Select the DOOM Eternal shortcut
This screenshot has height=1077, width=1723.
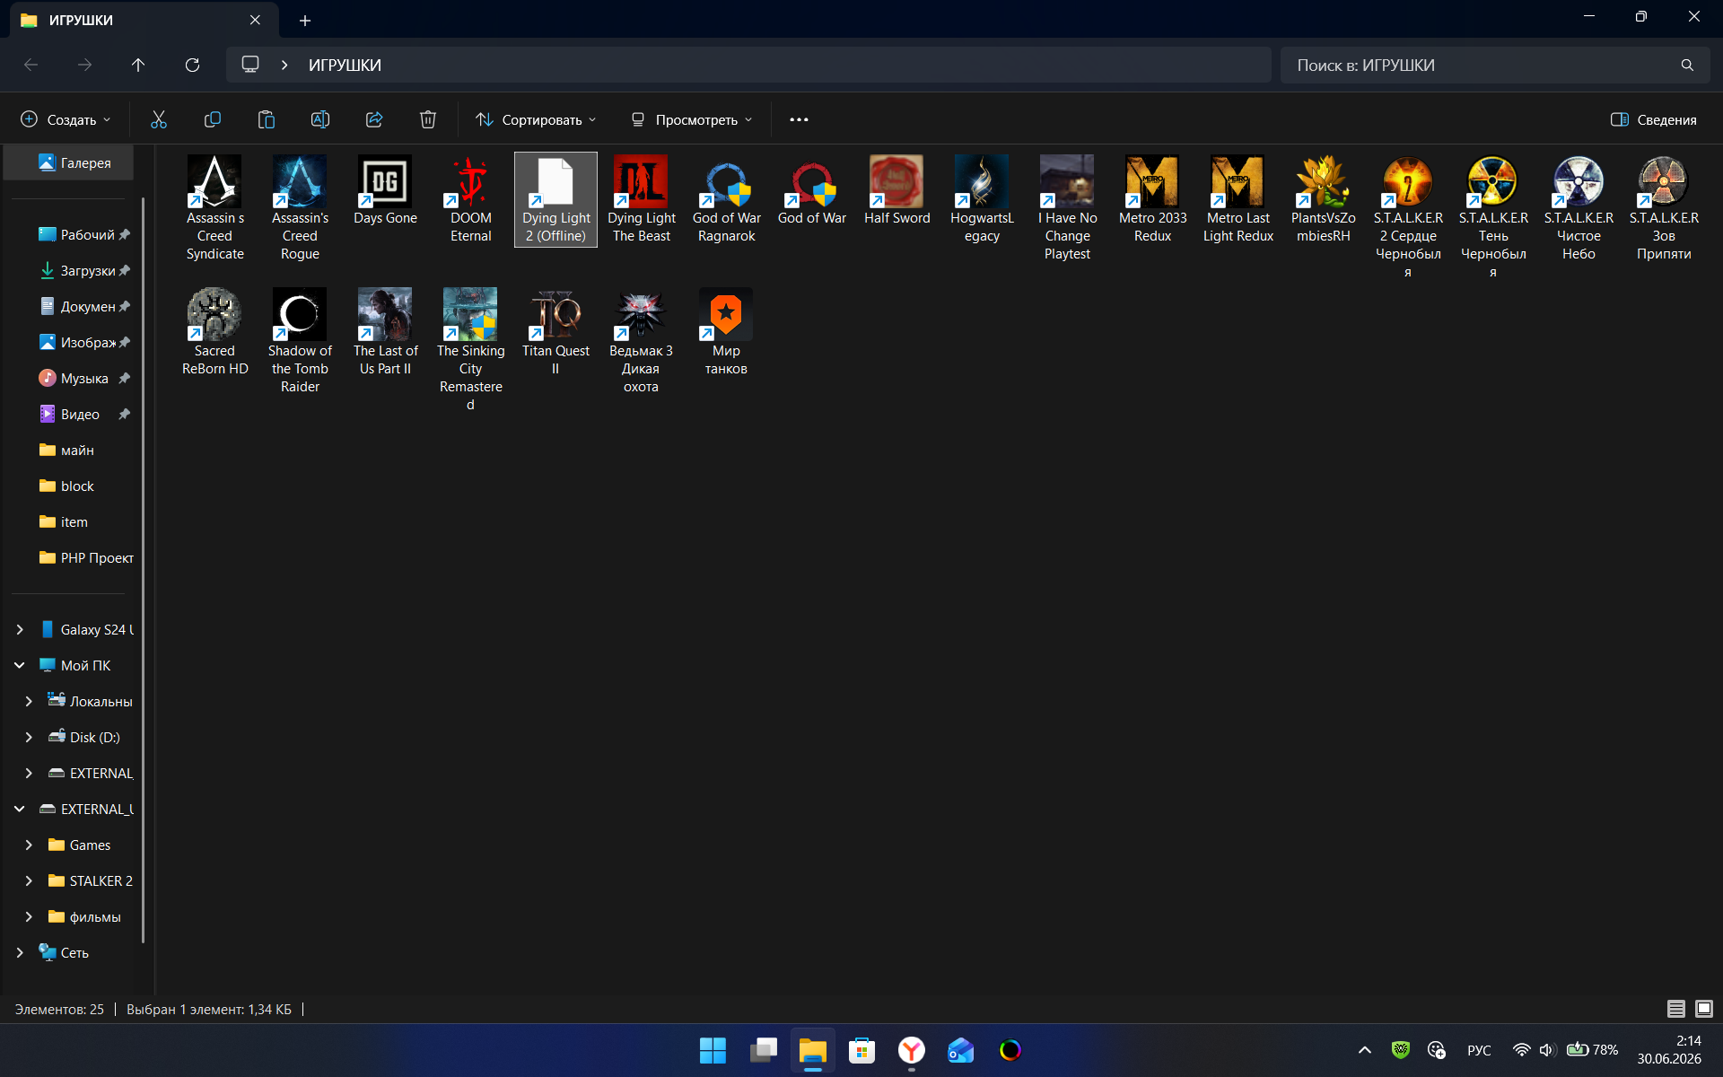[x=471, y=199]
